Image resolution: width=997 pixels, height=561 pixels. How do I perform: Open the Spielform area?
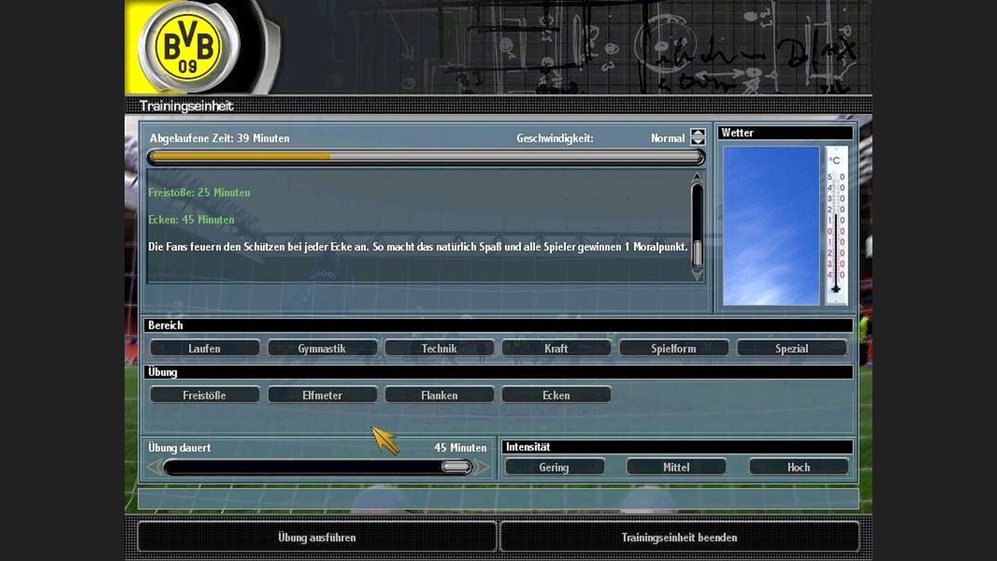[x=674, y=348]
